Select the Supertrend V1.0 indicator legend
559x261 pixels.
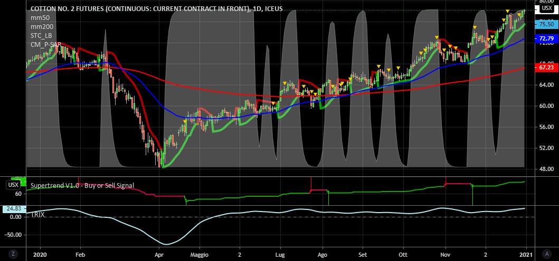[x=82, y=186]
